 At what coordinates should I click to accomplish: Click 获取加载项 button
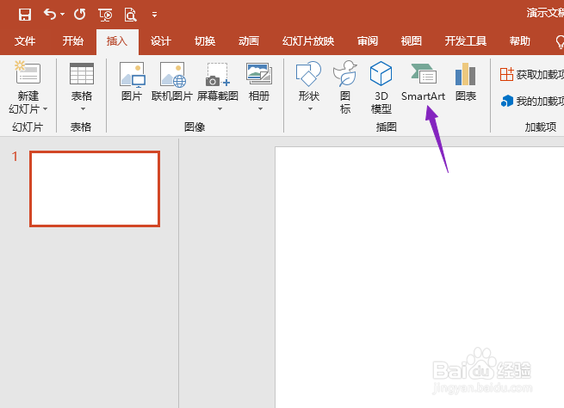(x=531, y=74)
